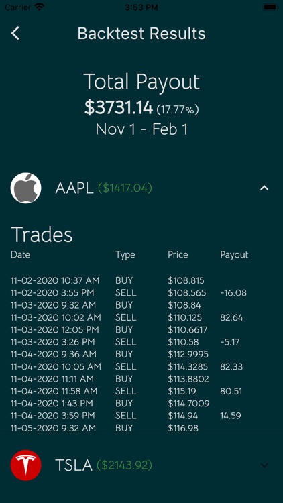Collapse the AAPL section chevron
This screenshot has height=503, width=283.
pyautogui.click(x=264, y=188)
